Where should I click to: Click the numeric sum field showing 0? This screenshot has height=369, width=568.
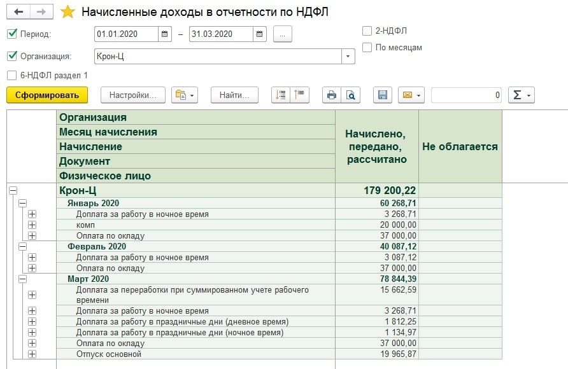tap(466, 95)
